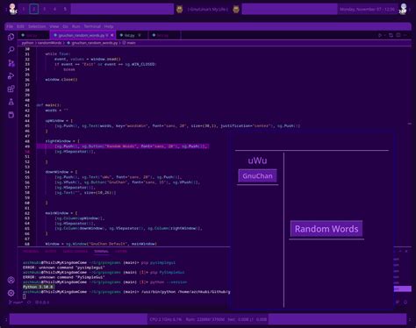
Task: Open the Search view in activity bar
Action: tap(11, 50)
